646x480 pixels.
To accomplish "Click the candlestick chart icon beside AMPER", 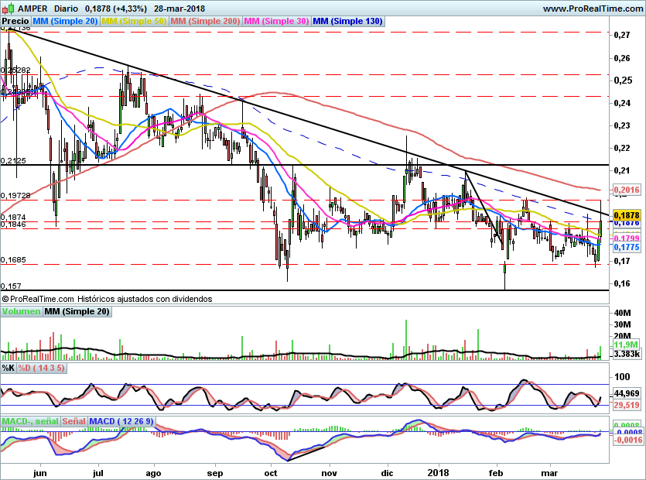I will (x=9, y=9).
